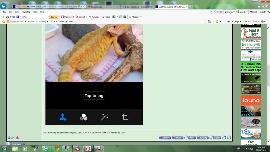The image size is (270, 152).
Task: Click the Google toolbar Search button
Action: click(241, 12)
